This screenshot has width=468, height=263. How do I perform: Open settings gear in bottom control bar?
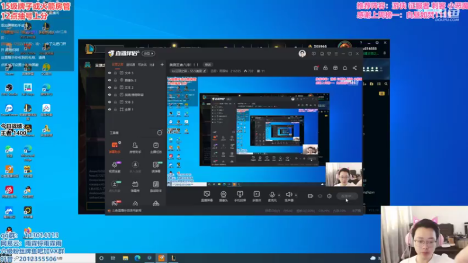(x=329, y=196)
